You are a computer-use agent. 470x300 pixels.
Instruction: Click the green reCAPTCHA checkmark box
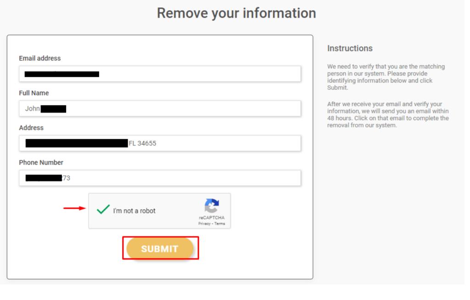pyautogui.click(x=103, y=210)
